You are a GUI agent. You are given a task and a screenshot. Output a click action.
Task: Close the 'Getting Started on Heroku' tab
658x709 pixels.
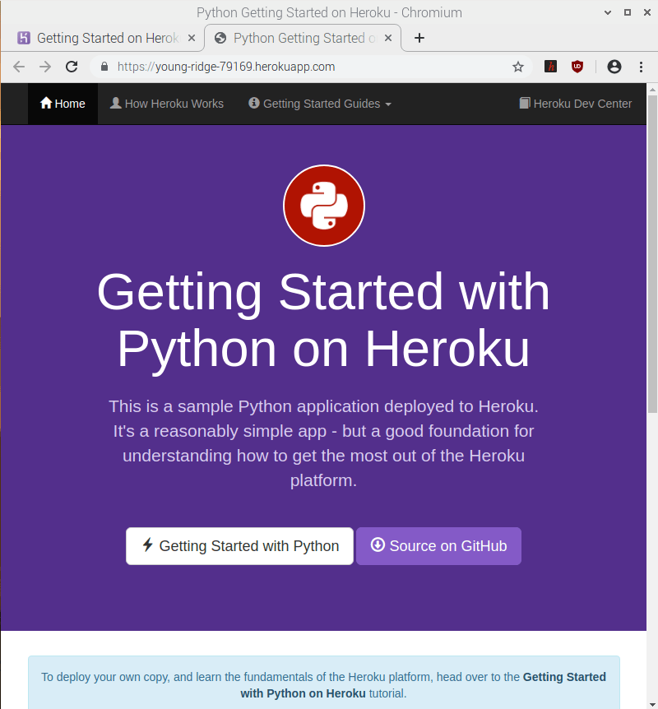[192, 38]
